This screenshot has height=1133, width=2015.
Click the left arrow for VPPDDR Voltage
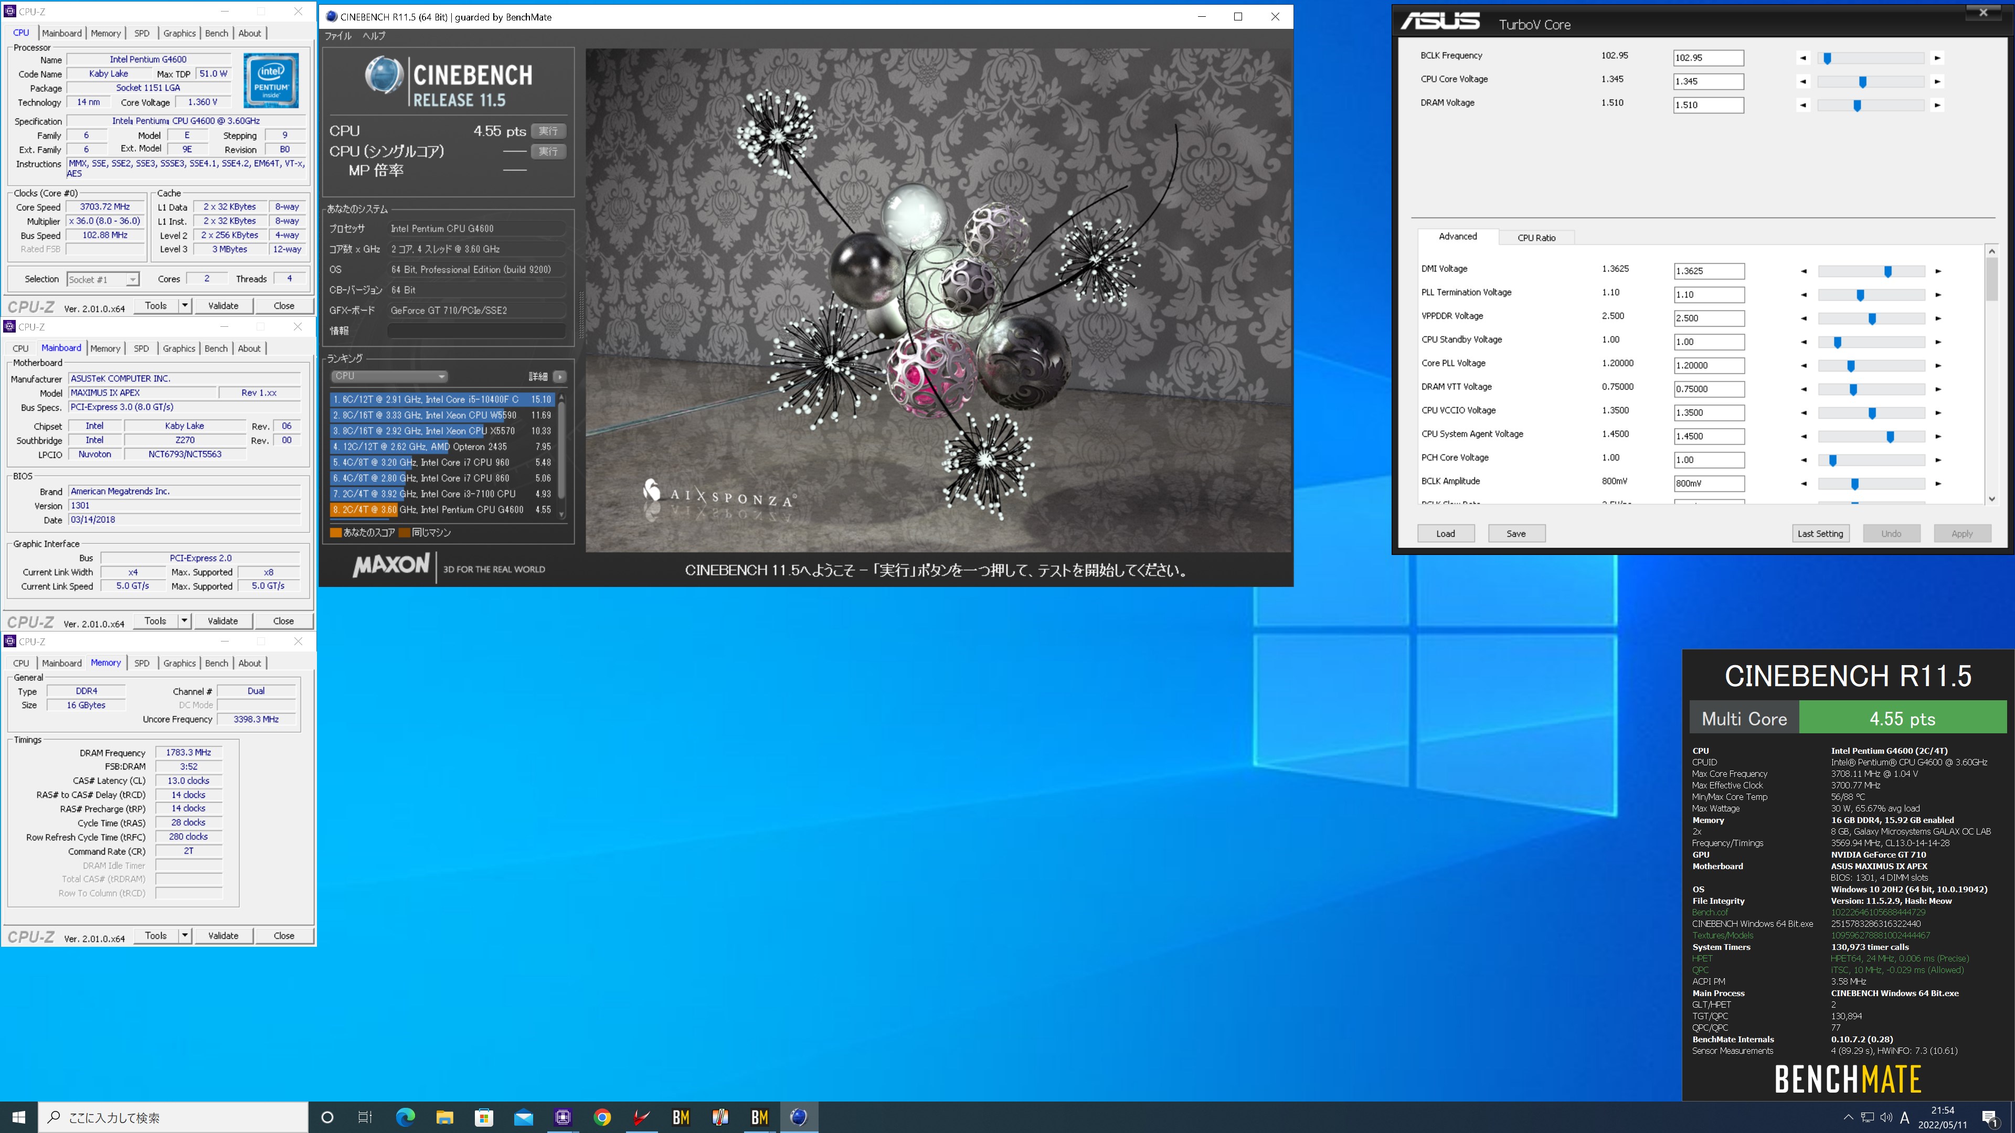point(1804,318)
